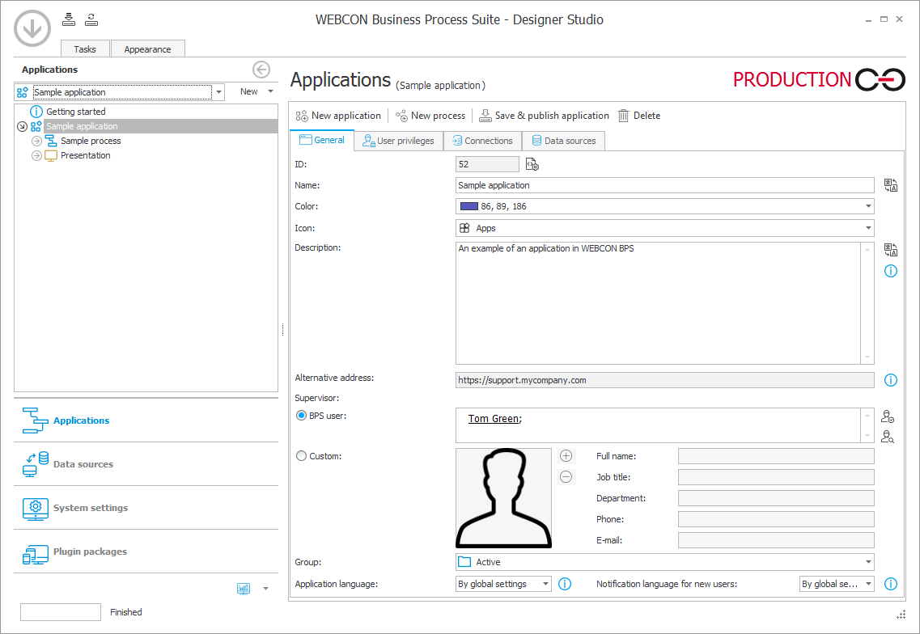Click the New process button

(x=430, y=116)
